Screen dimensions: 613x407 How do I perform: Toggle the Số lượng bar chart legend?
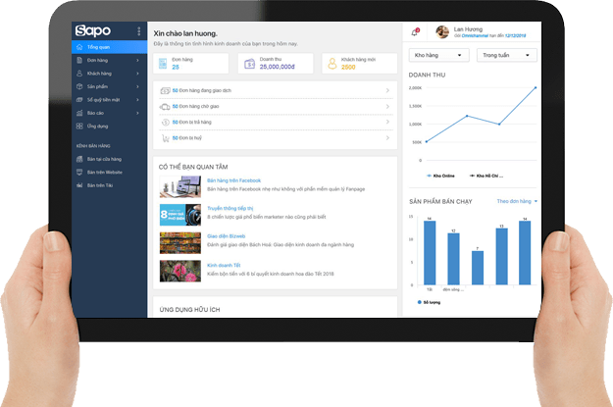pyautogui.click(x=431, y=302)
